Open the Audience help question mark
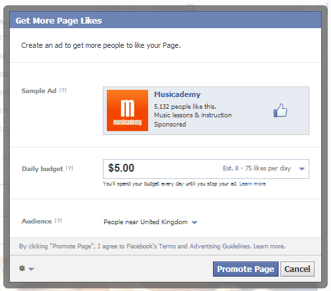 58,221
